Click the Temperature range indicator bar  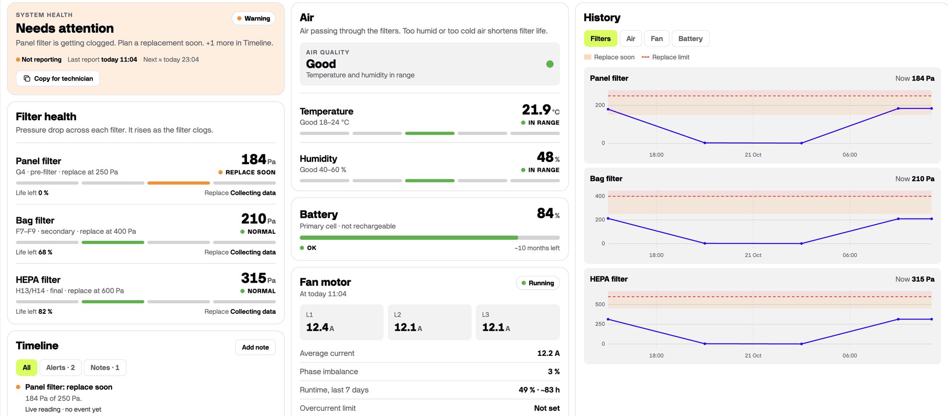tap(429, 133)
